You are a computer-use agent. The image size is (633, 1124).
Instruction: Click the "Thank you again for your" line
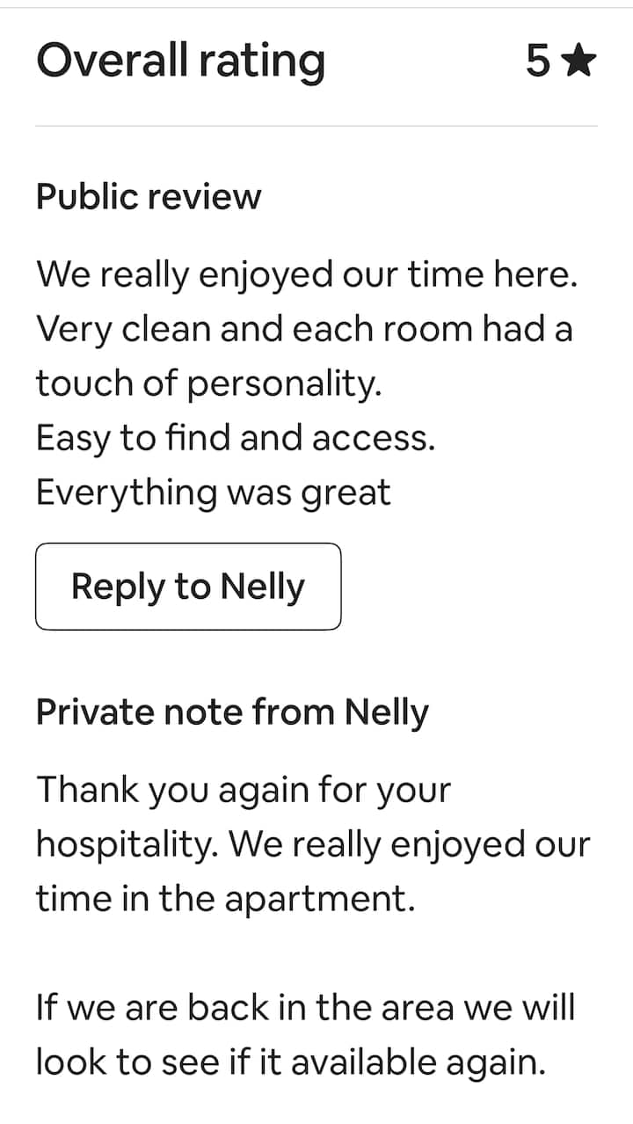pos(243,790)
